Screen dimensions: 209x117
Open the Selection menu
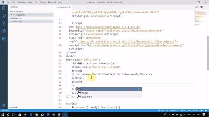click(22, 2)
